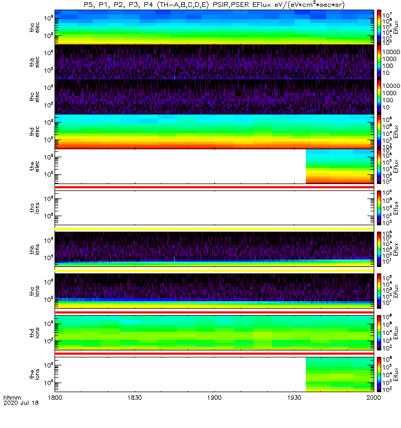Click the thd ions color bar
This screenshot has width=401, height=428.
pyautogui.click(x=379, y=333)
